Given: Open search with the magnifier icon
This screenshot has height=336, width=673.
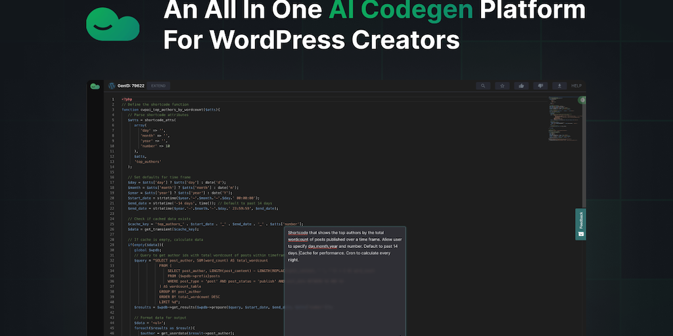Looking at the screenshot, I should (x=483, y=86).
